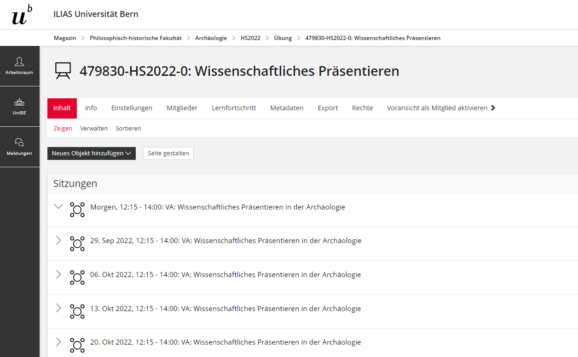Go to the Lernfortschritt tab
This screenshot has height=357, width=578.
234,108
